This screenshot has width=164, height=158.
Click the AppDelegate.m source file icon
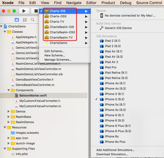(13, 42)
